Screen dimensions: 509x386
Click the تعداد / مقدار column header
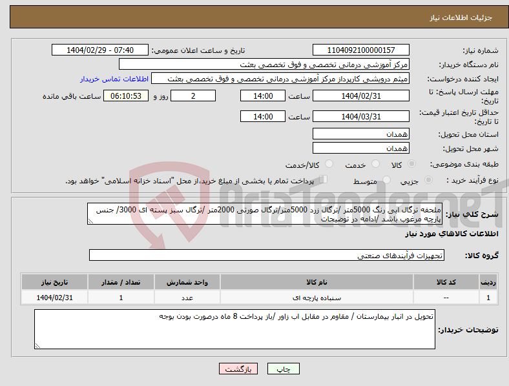click(x=121, y=282)
